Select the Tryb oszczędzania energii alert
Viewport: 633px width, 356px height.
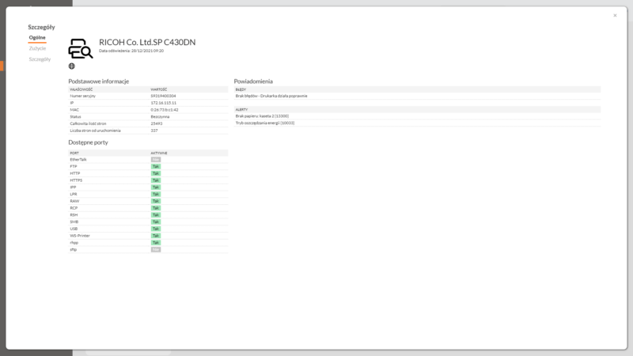[x=265, y=123]
